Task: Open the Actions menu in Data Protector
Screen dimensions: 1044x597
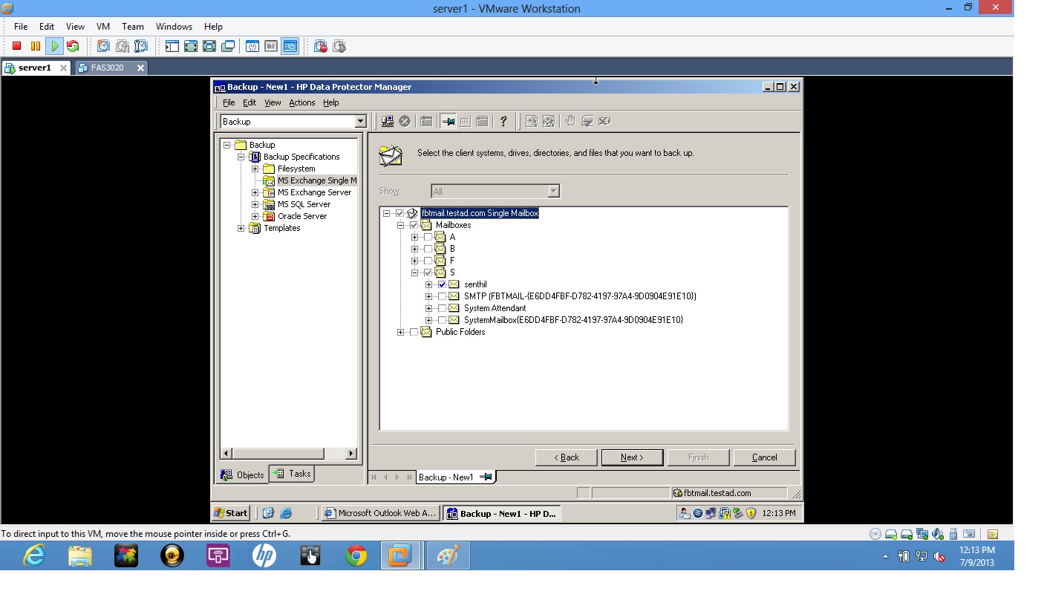Action: [301, 102]
